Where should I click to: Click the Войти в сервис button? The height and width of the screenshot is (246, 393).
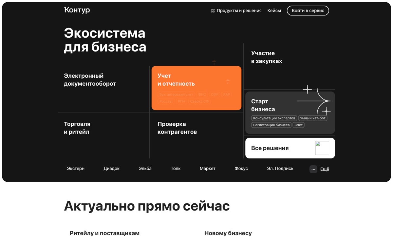(308, 10)
